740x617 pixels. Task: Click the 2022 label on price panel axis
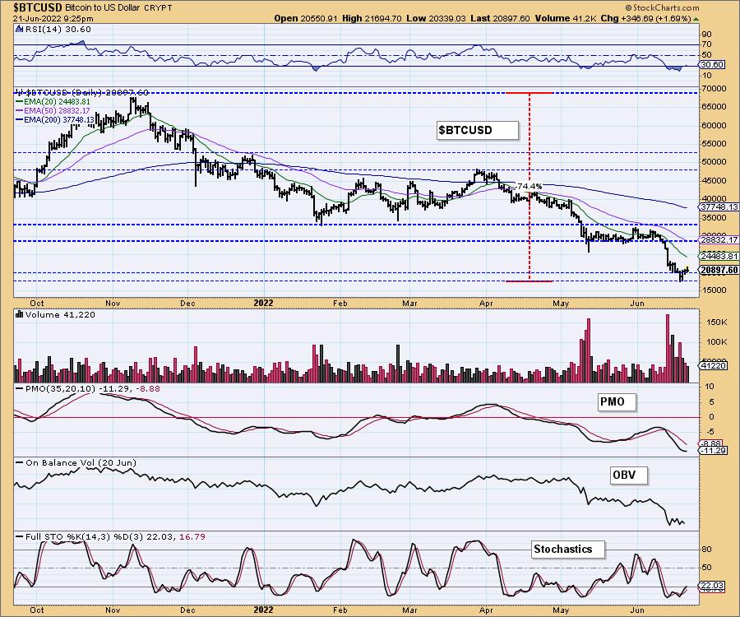pyautogui.click(x=263, y=303)
